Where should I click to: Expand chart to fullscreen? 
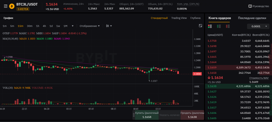pyautogui.click(x=201, y=26)
